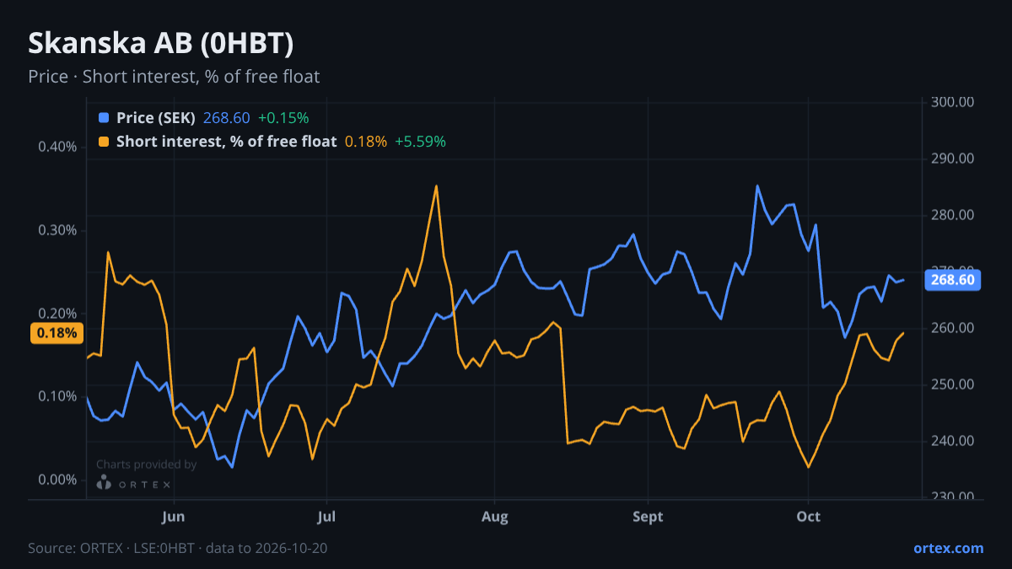Click the 0.30% left axis label
Image resolution: width=1012 pixels, height=569 pixels.
tap(57, 230)
